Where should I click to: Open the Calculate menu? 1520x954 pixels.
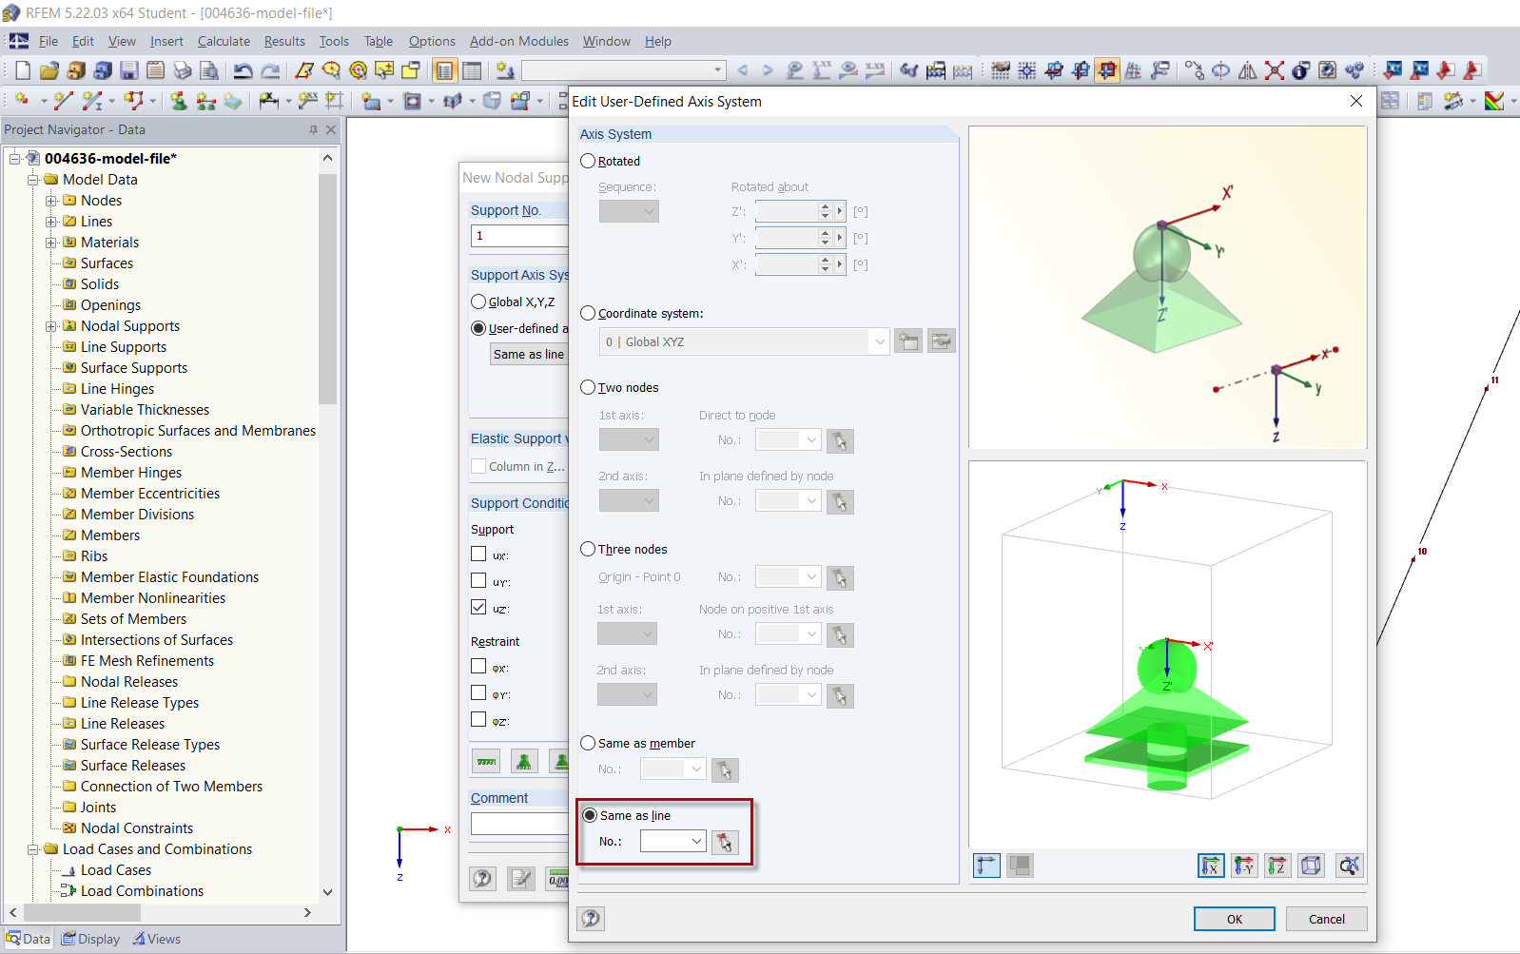(224, 41)
